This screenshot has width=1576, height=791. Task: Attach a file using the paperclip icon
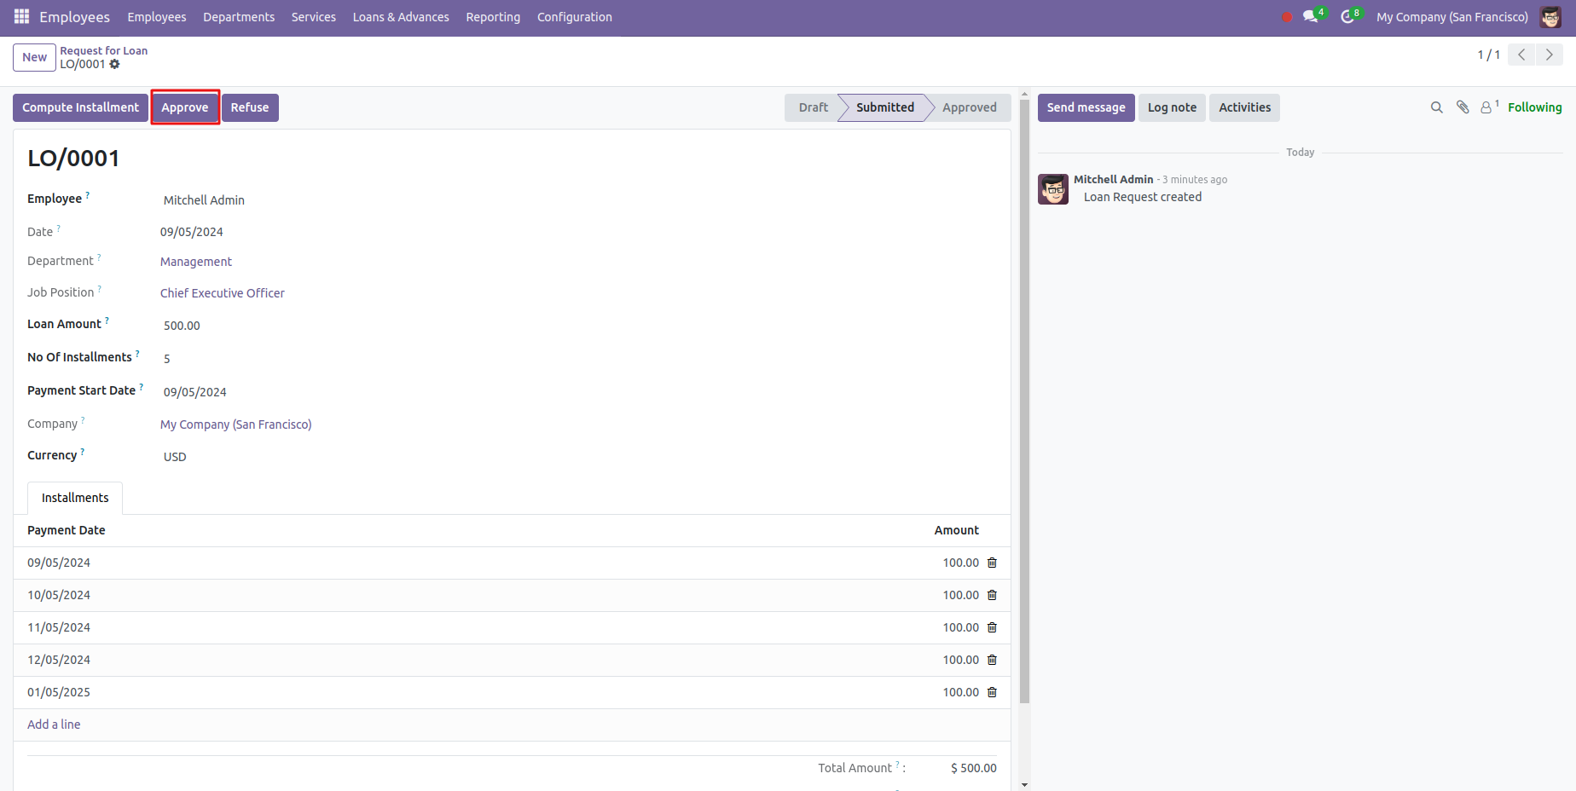1463,107
